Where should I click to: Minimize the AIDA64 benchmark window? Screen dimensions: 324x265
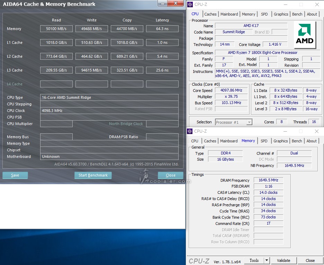pos(163,3)
